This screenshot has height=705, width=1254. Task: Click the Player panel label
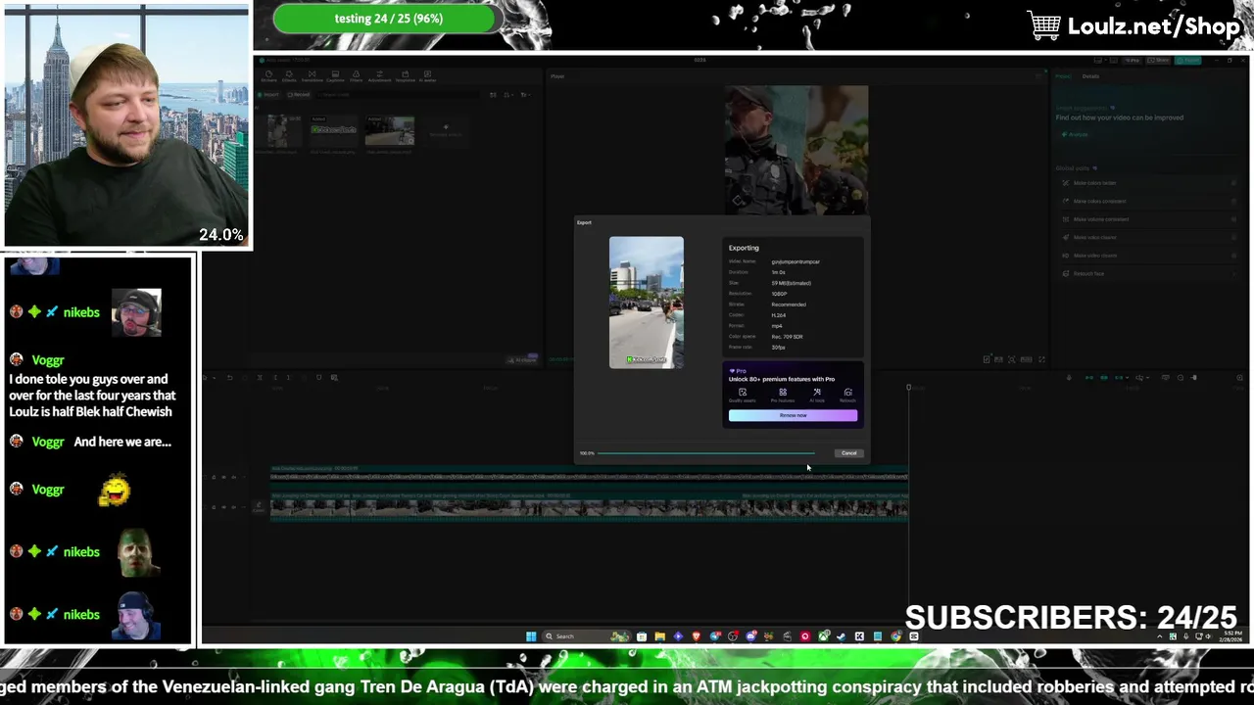pos(557,76)
